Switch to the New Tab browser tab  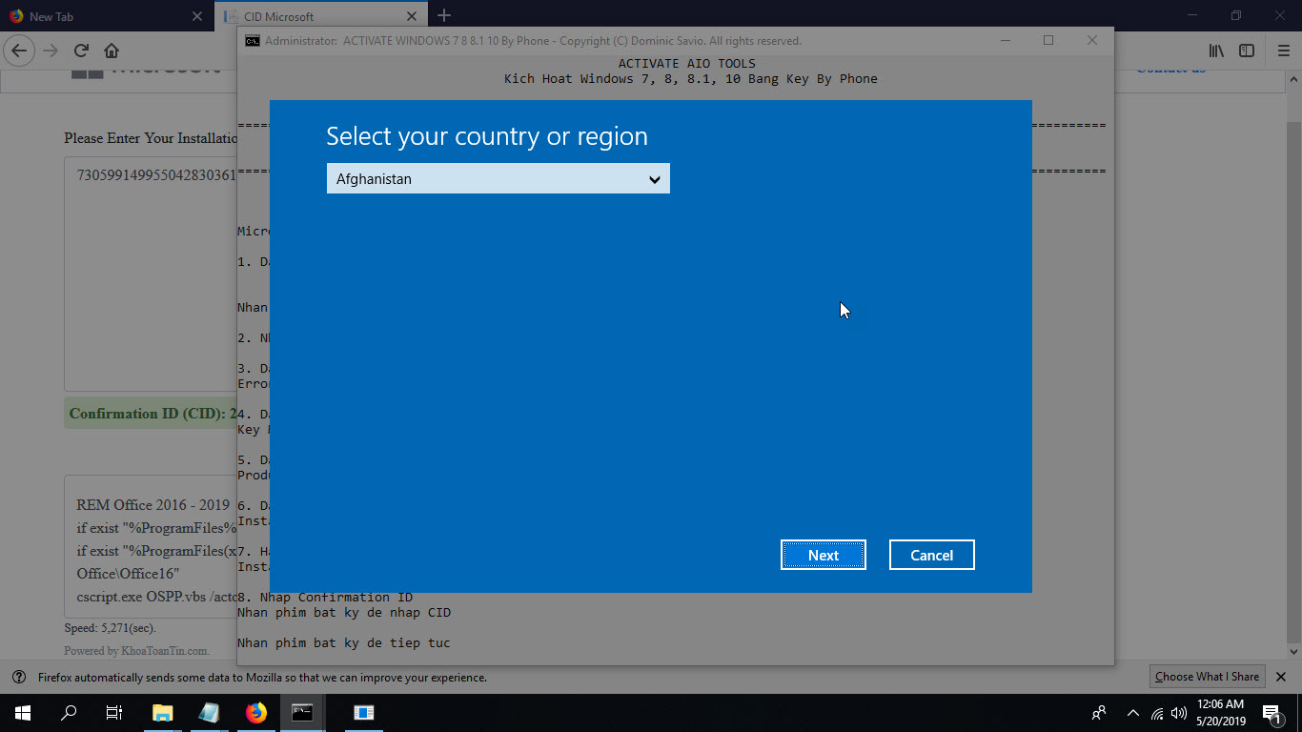95,16
